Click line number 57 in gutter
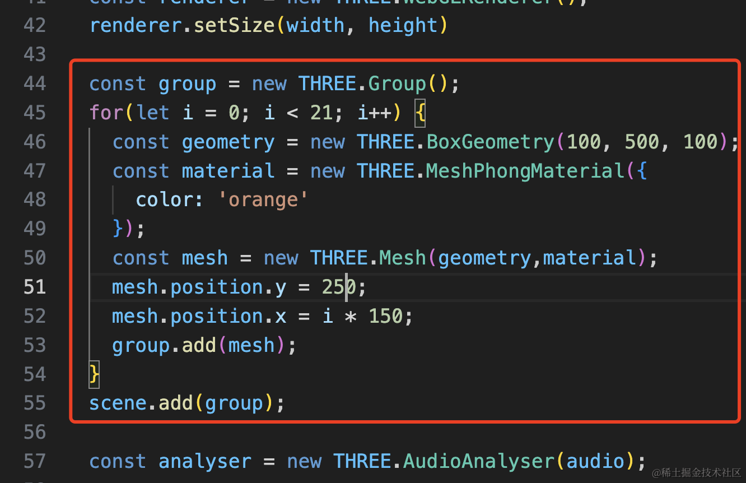This screenshot has width=746, height=483. 35,462
